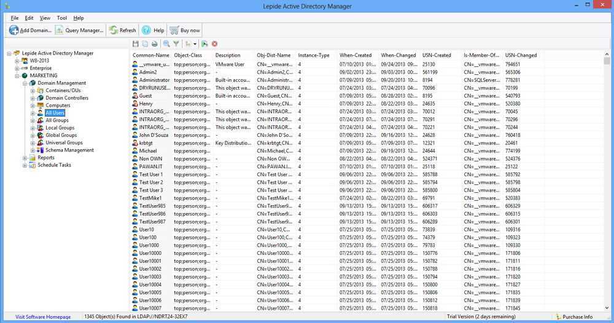The width and height of the screenshot is (614, 323).
Task: Sort by the When-Created column header
Action: 356,55
